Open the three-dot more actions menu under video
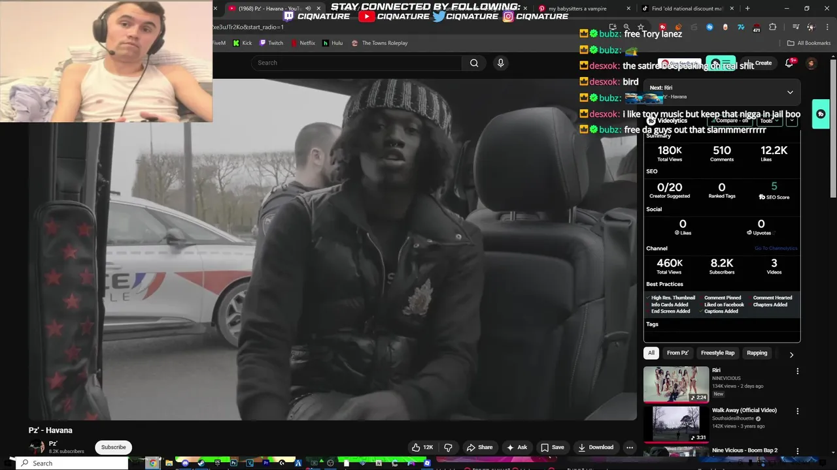837x470 pixels. (630, 447)
